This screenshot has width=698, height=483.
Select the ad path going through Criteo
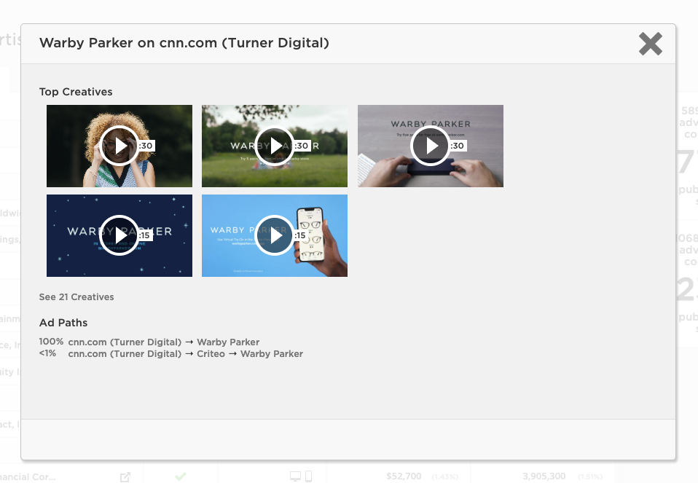pos(171,354)
